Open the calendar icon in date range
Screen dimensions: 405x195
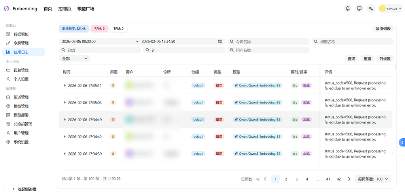coord(220,41)
